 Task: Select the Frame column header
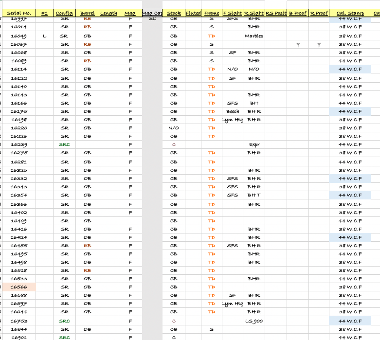click(212, 13)
